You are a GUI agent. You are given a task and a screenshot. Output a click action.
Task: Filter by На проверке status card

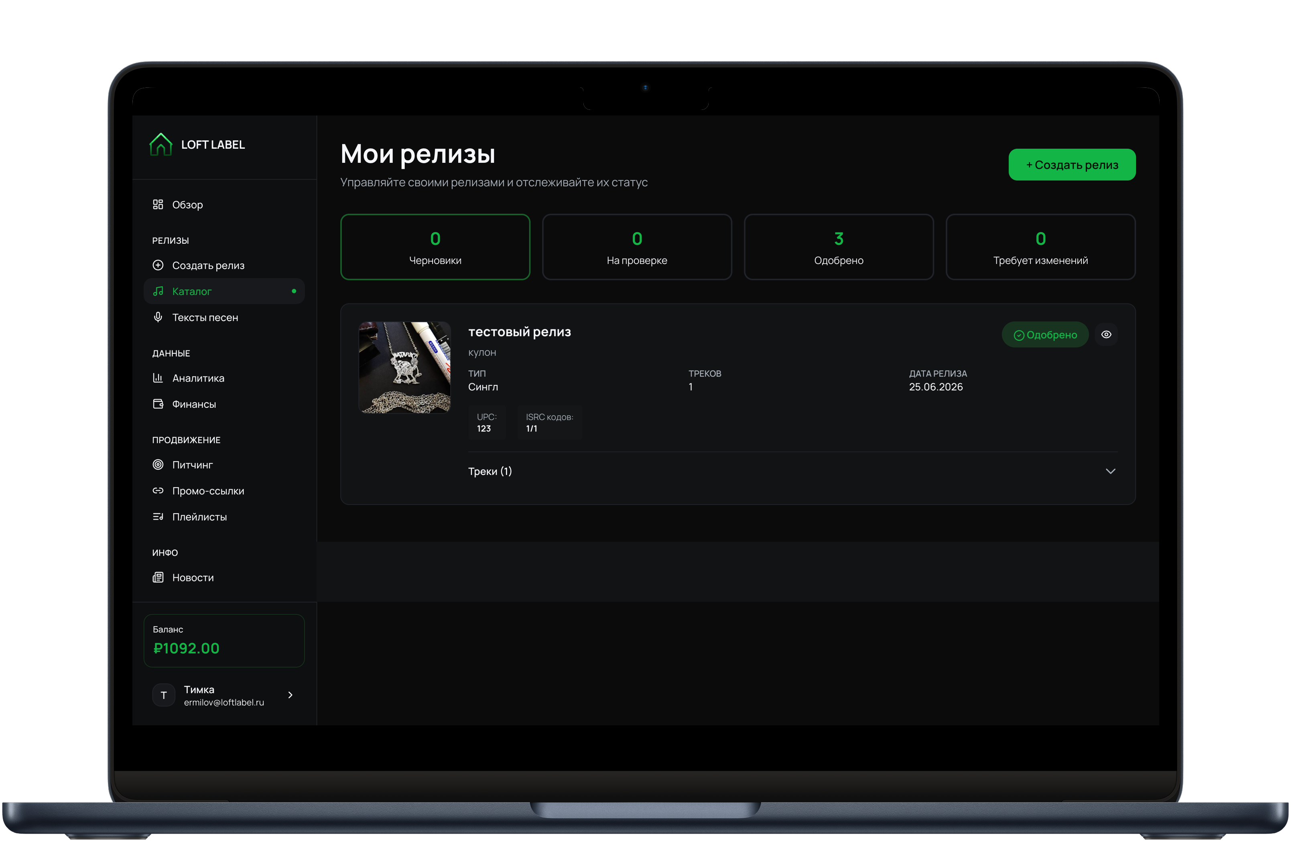(x=637, y=247)
